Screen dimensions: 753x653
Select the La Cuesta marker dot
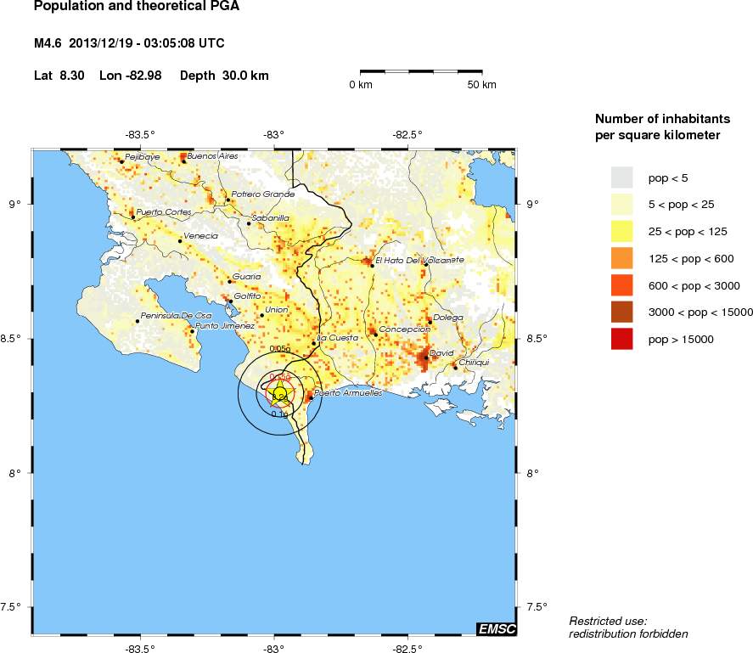[313, 343]
